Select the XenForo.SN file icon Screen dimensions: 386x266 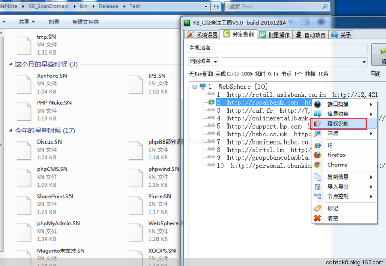[24, 84]
